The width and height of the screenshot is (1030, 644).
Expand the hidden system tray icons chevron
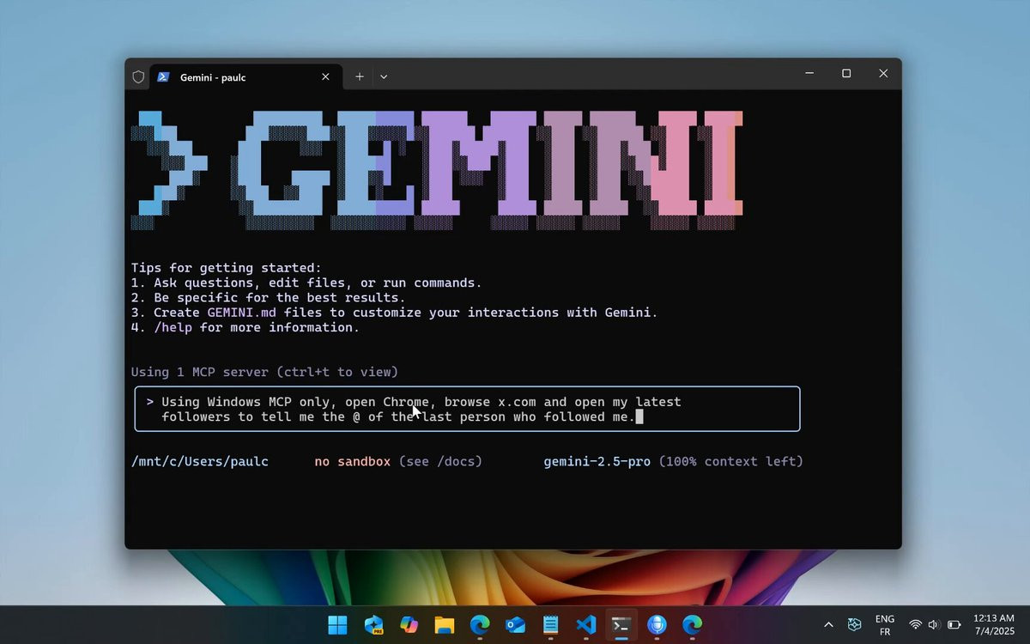pos(828,625)
